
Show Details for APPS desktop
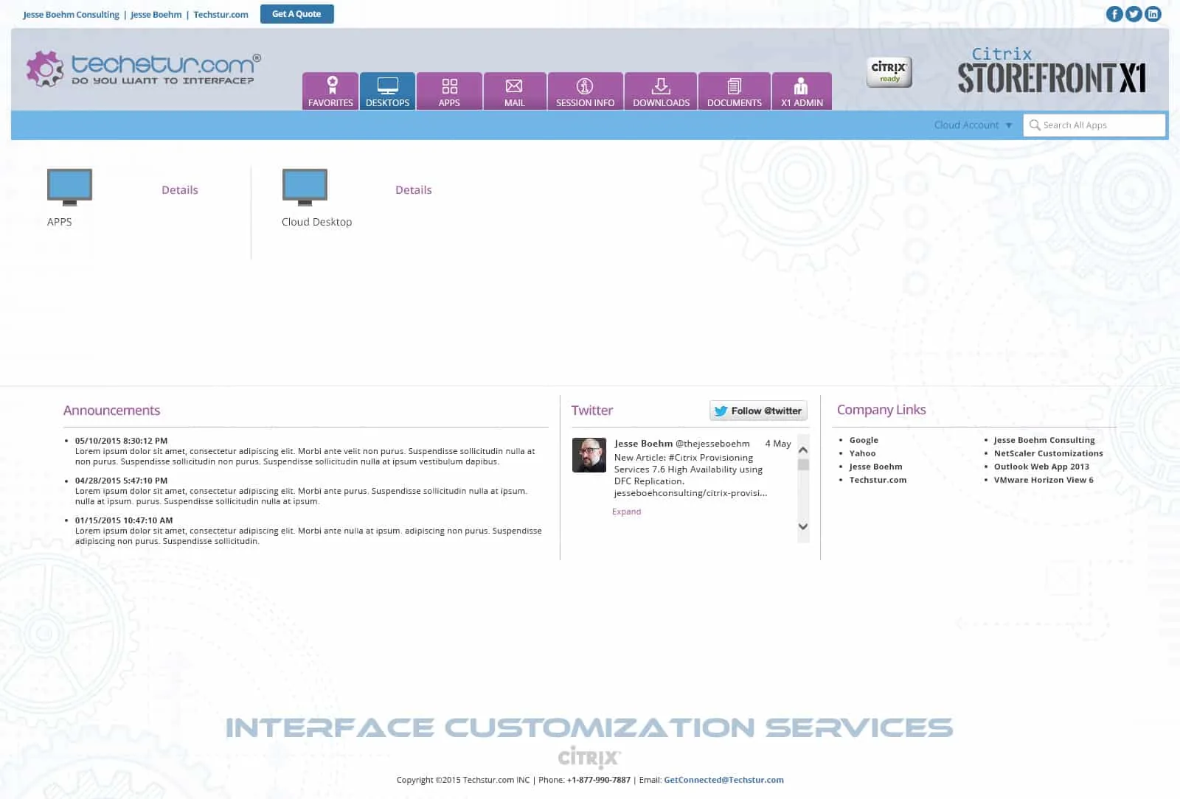coord(180,190)
